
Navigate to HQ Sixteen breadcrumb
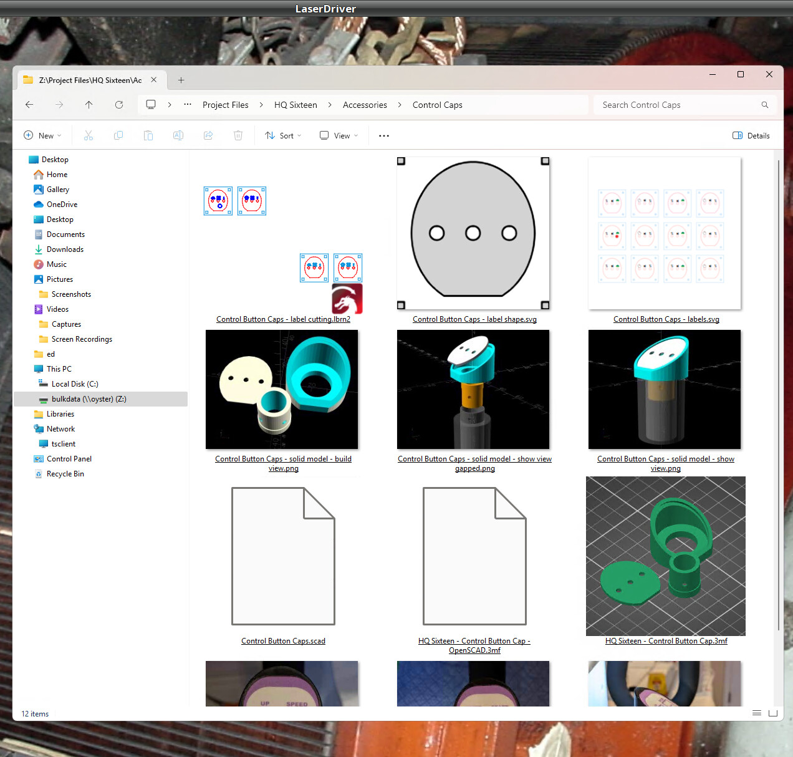click(x=296, y=105)
